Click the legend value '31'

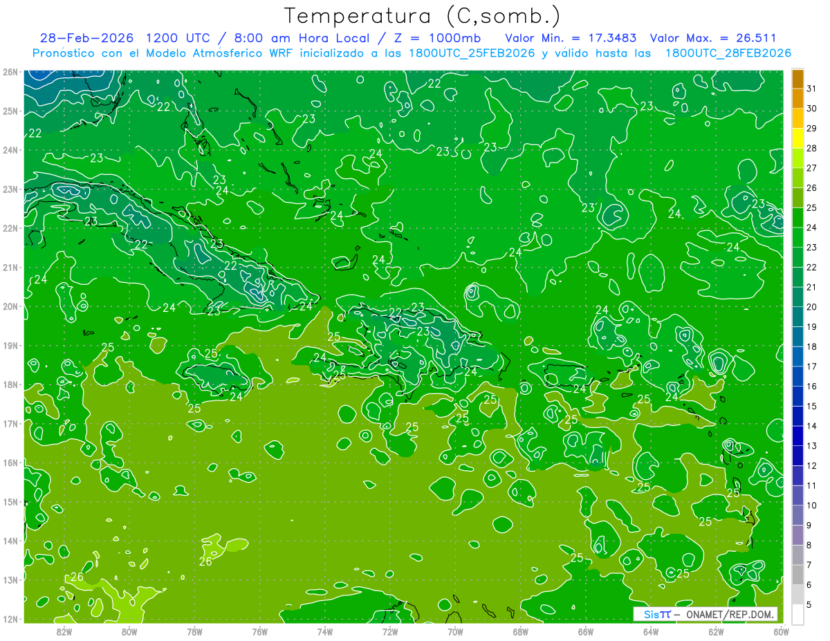pyautogui.click(x=812, y=89)
